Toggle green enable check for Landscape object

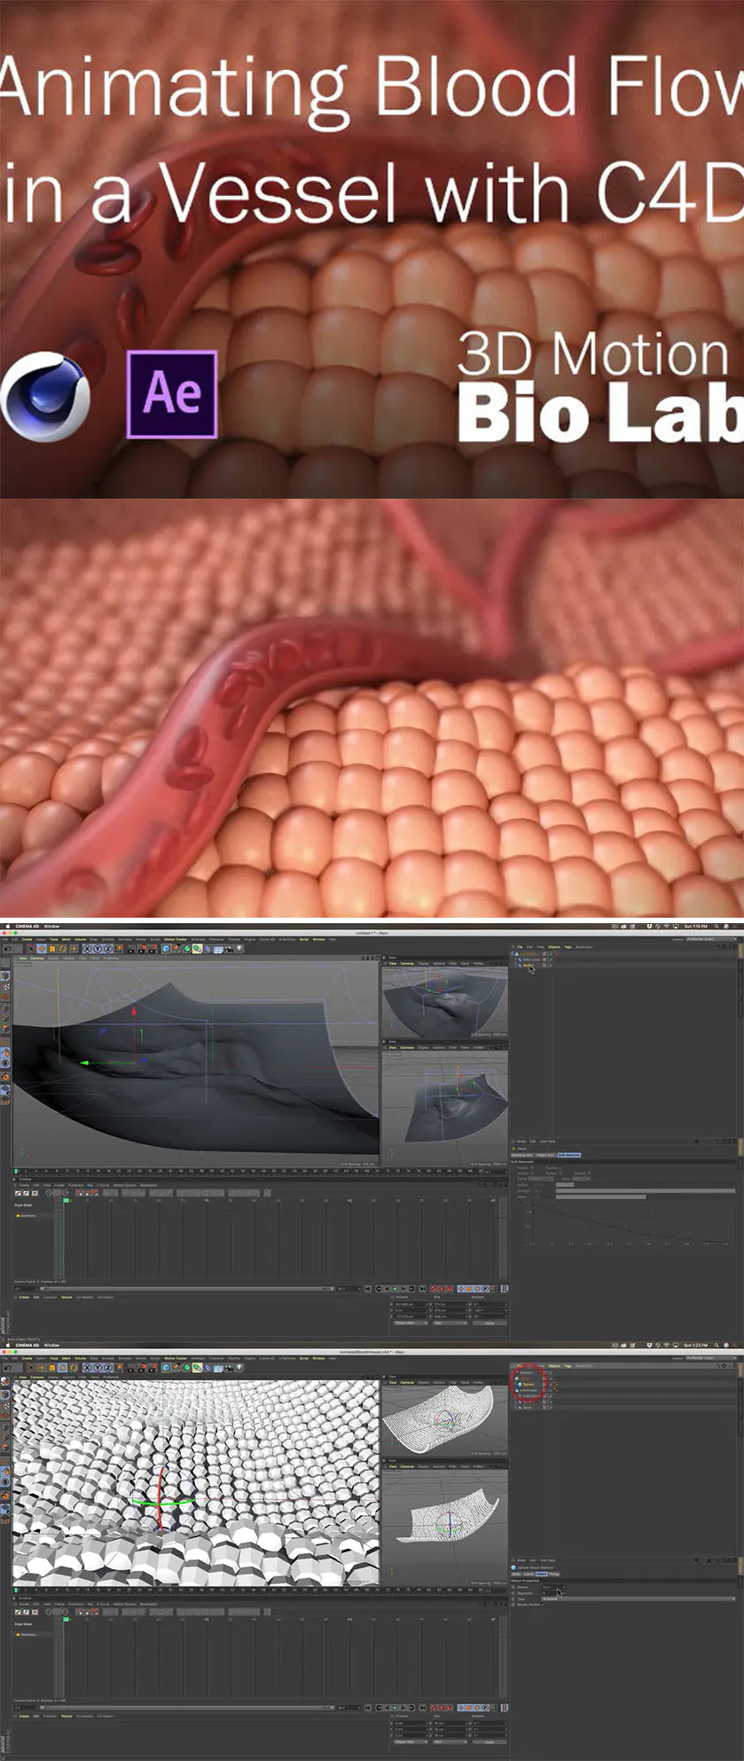550,1390
